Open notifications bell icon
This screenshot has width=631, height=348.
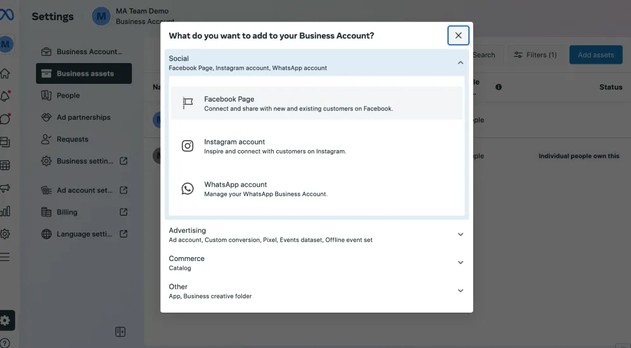5,96
